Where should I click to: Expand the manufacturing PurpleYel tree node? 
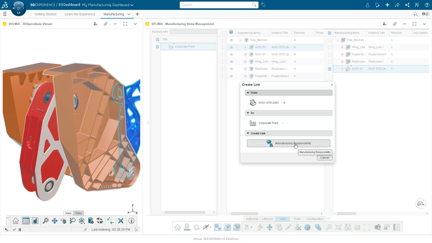(x=342, y=54)
